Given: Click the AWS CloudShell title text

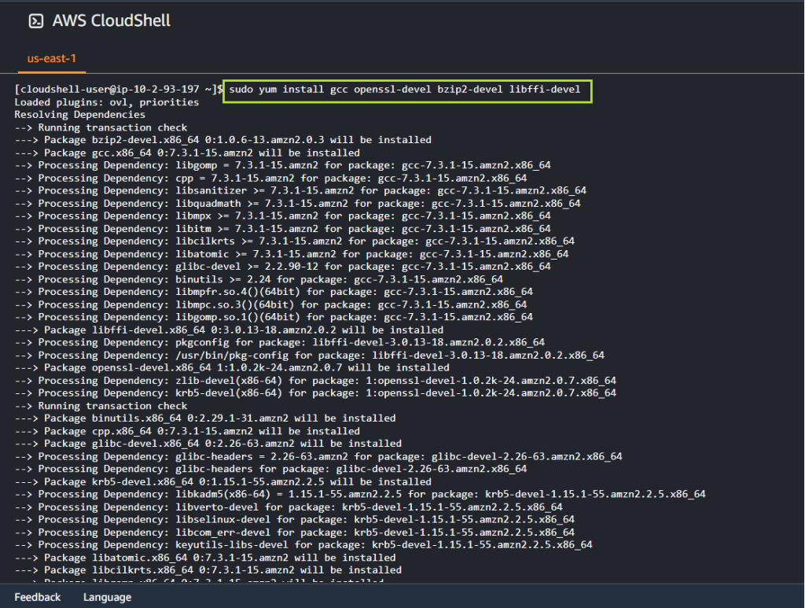Looking at the screenshot, I should pos(111,21).
